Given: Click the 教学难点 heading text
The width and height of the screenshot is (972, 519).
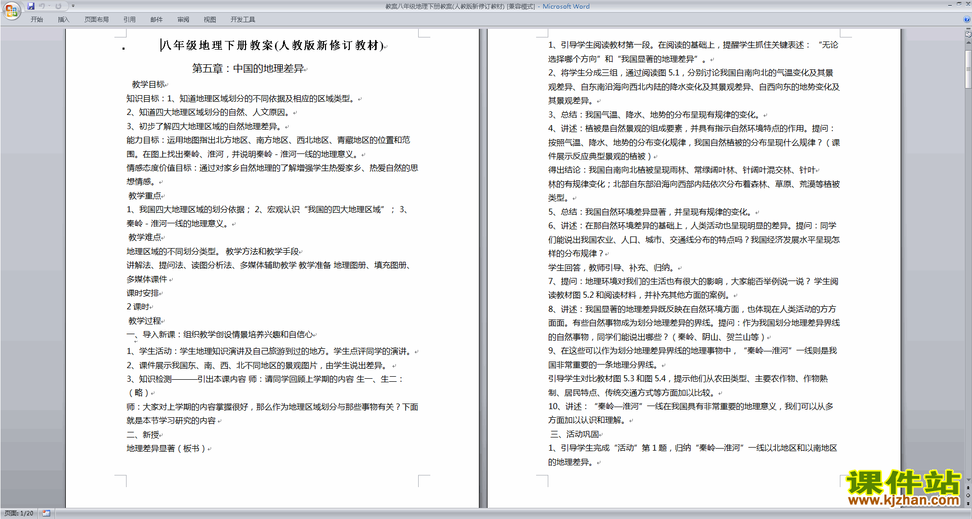Looking at the screenshot, I should (x=145, y=237).
